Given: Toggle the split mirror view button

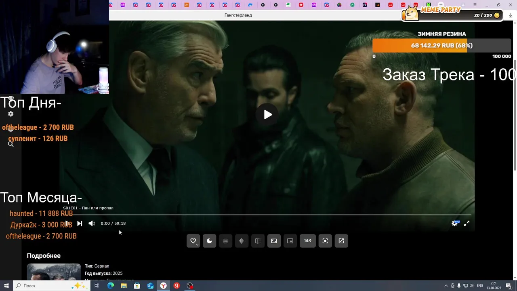Looking at the screenshot, I should [258, 241].
